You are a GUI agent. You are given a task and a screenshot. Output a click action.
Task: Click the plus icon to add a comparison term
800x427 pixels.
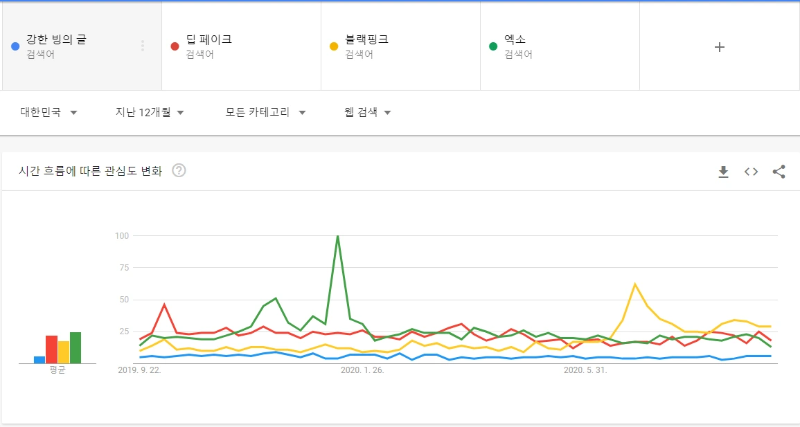(x=719, y=47)
